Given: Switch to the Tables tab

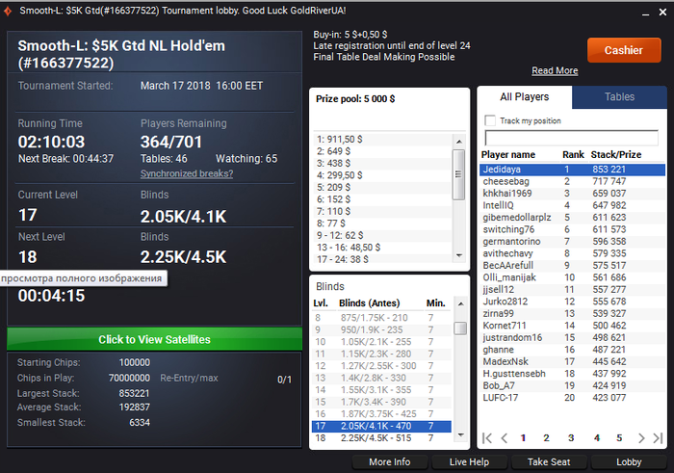Looking at the screenshot, I should [x=619, y=96].
